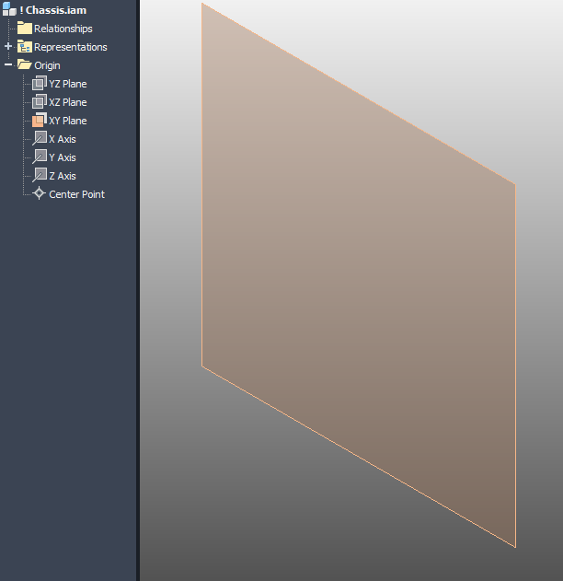Click the XZ Plane icon
The height and width of the screenshot is (581, 563).
(40, 102)
